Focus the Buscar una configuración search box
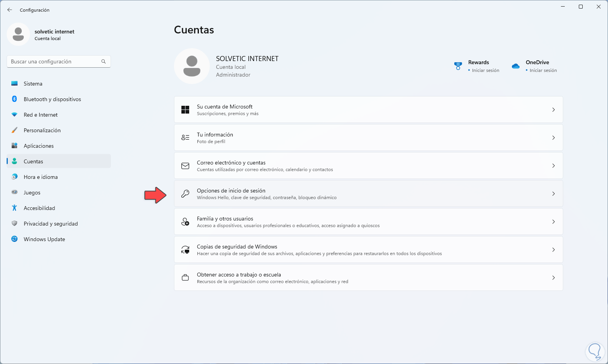Image resolution: width=608 pixels, height=364 pixels. click(54, 61)
